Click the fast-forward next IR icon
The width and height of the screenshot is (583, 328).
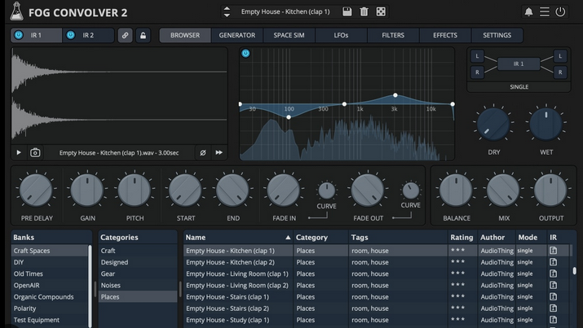(219, 152)
